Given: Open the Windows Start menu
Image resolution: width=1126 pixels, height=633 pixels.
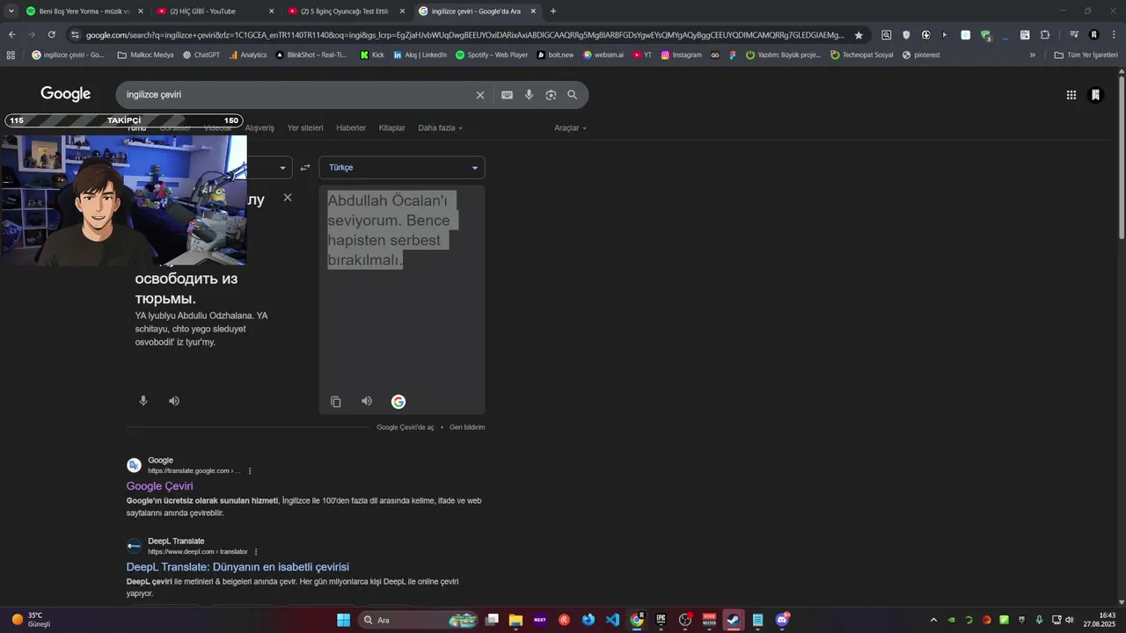Looking at the screenshot, I should click(x=343, y=620).
